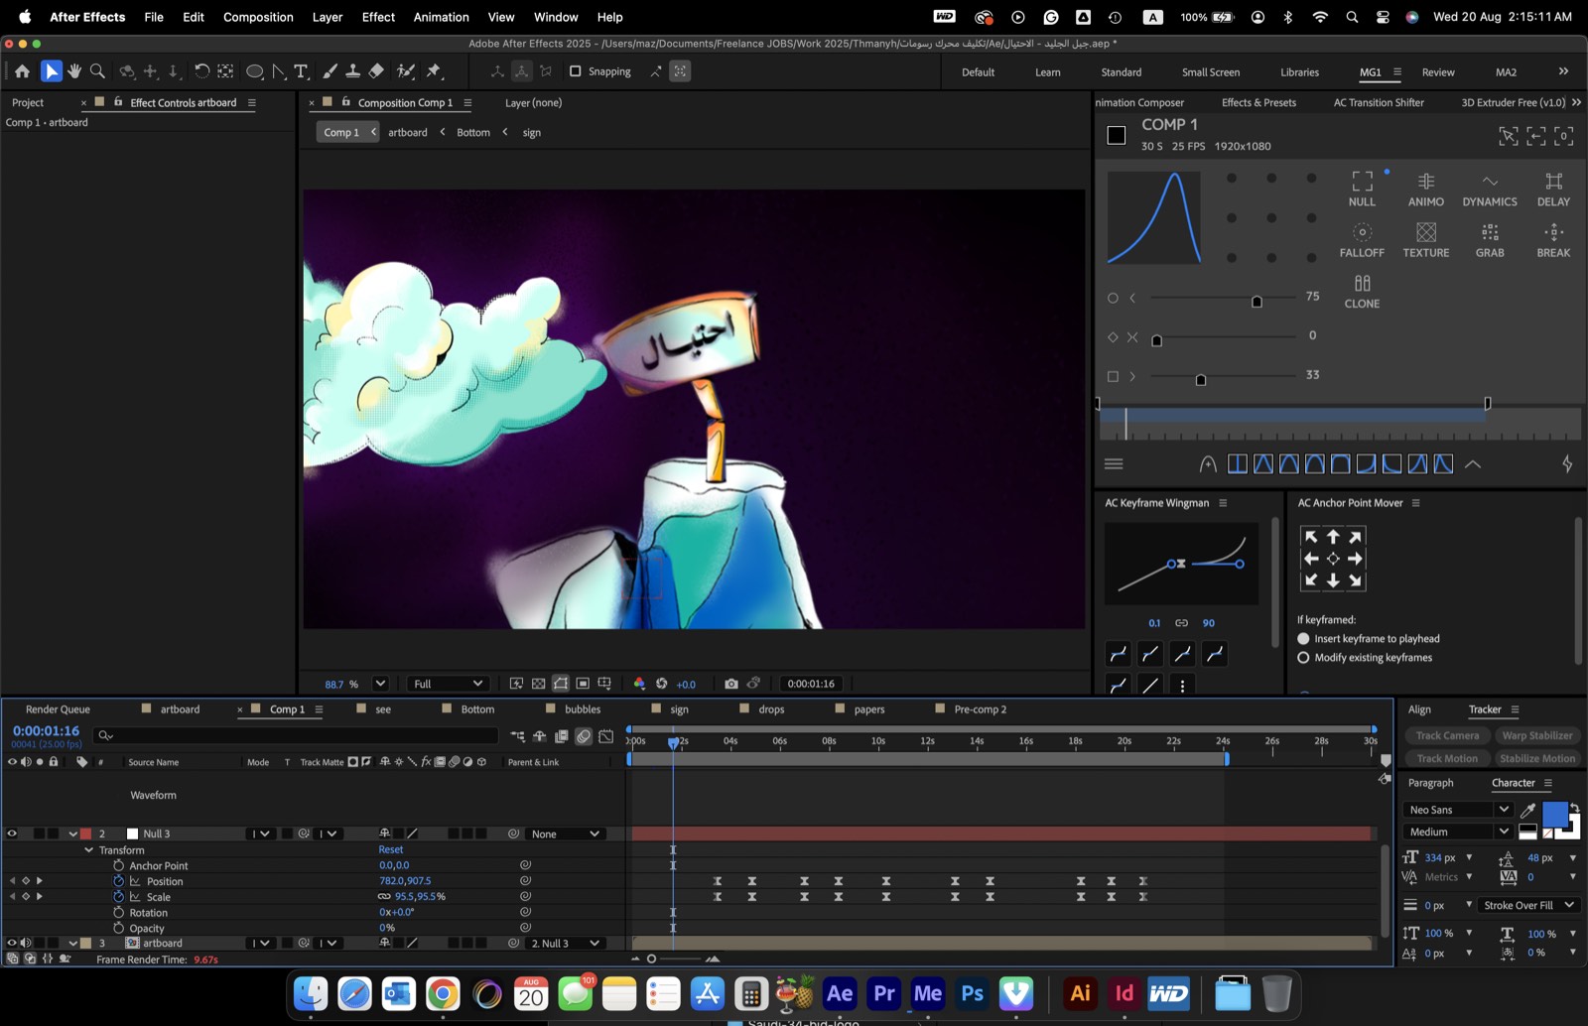Open the resolution Full dropdown
This screenshot has width=1588, height=1026.
pos(448,684)
